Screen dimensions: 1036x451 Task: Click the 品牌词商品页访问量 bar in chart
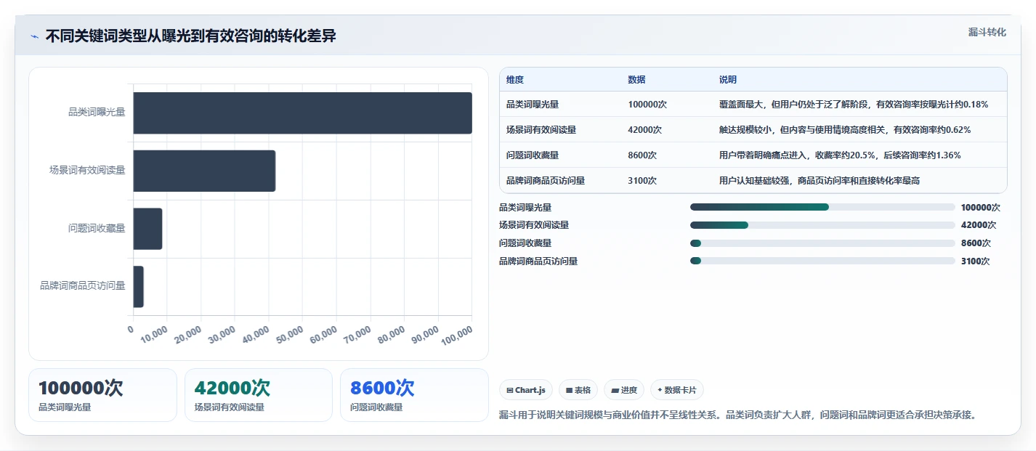pos(138,286)
